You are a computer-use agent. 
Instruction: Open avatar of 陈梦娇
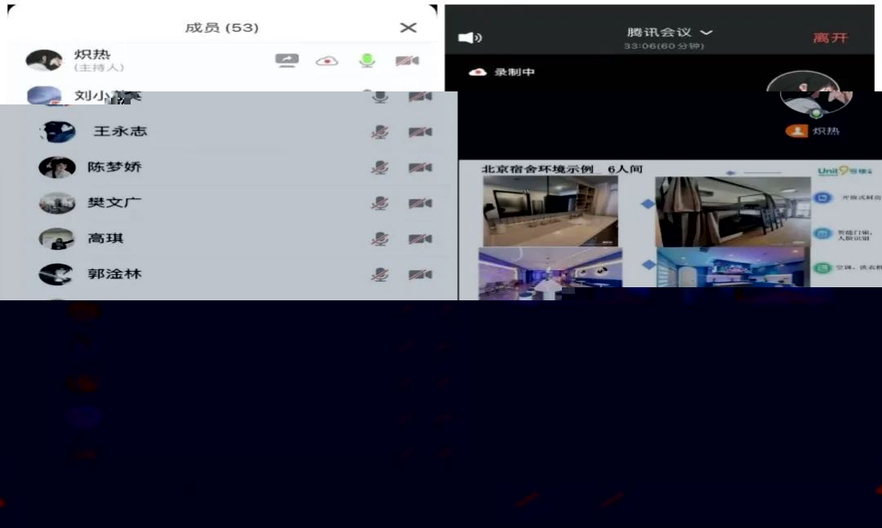[57, 167]
